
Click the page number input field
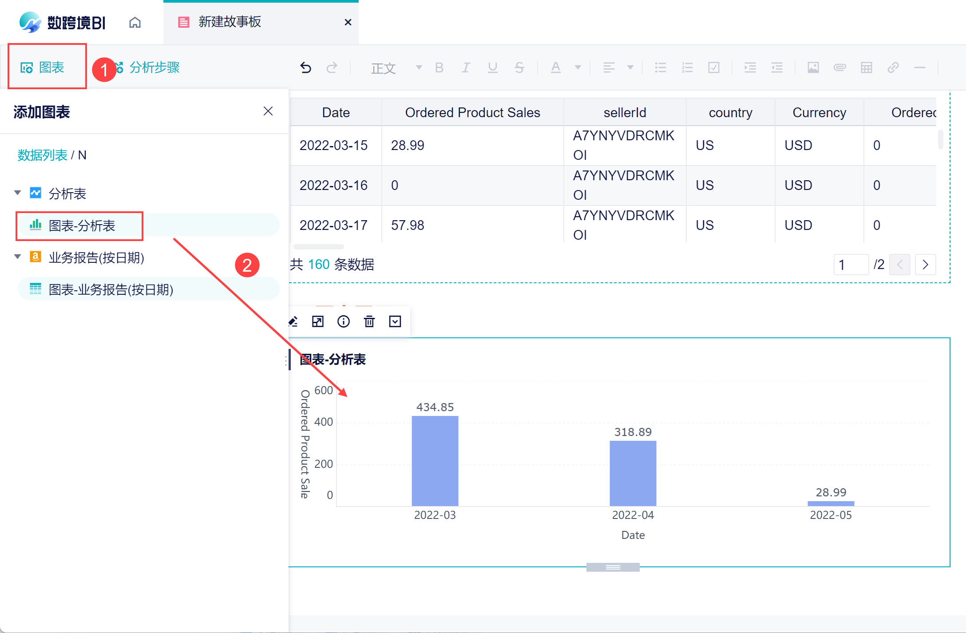pos(850,265)
